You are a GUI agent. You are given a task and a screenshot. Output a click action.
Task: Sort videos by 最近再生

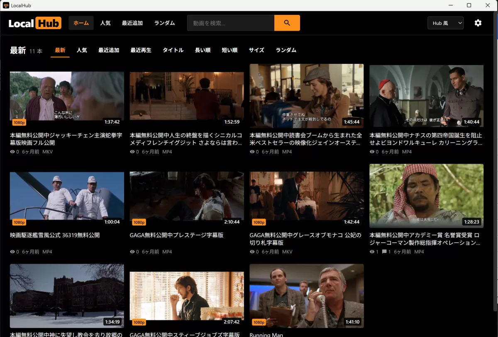(141, 50)
